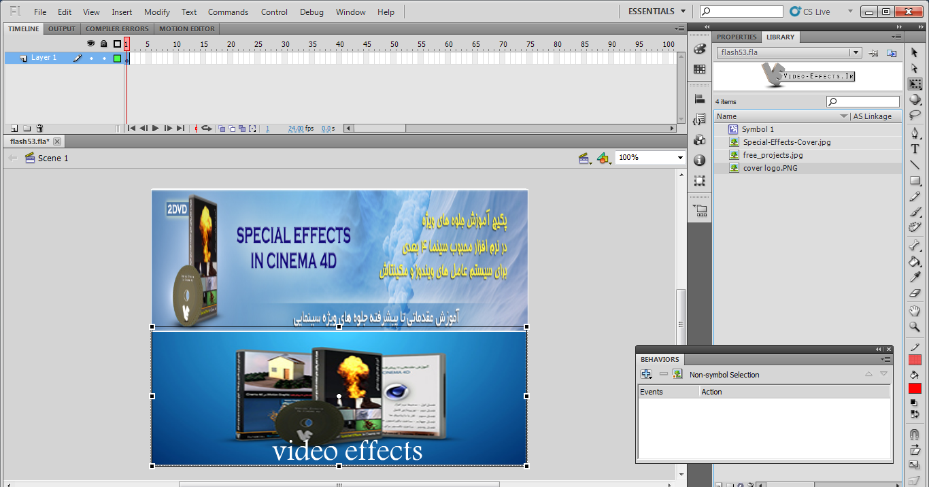Switch to the MOTION EDITOR tab
929x487 pixels.
coord(187,29)
